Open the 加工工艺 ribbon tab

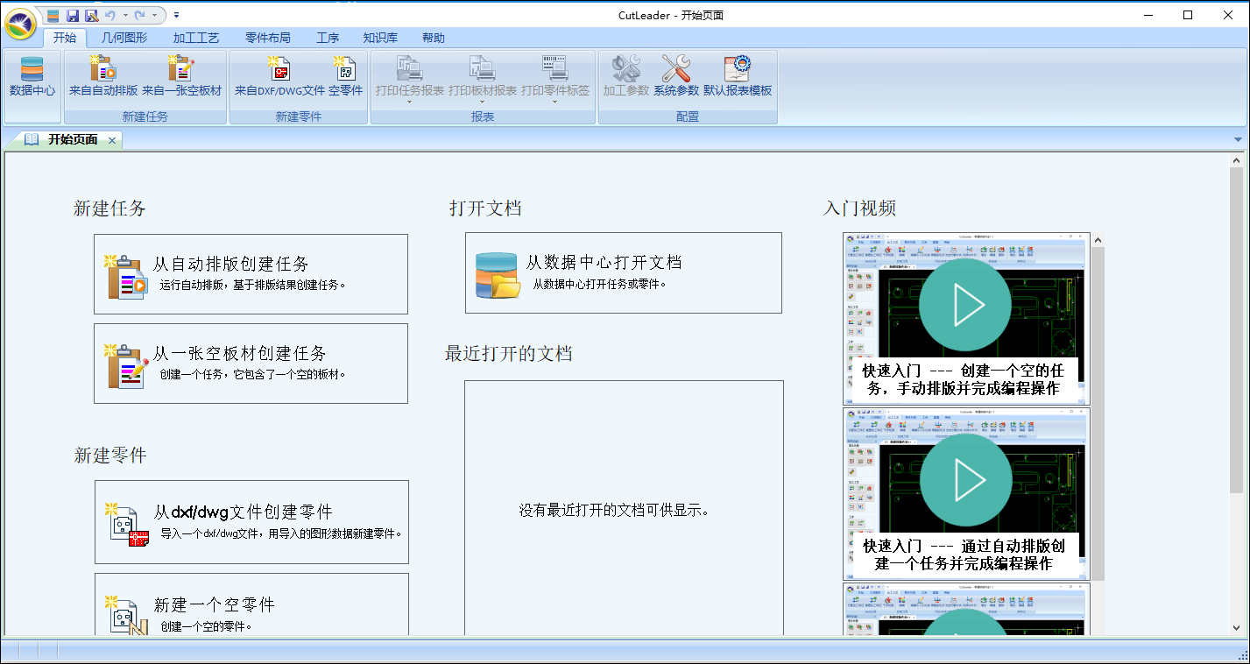(196, 38)
